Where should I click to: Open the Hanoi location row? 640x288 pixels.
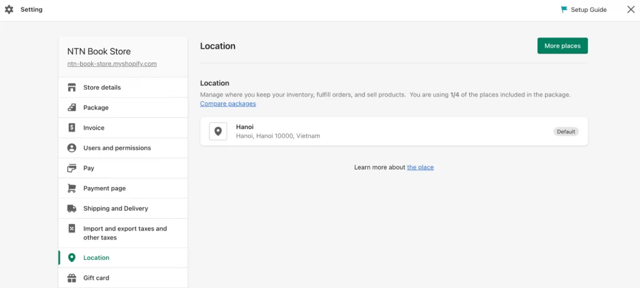tap(394, 132)
